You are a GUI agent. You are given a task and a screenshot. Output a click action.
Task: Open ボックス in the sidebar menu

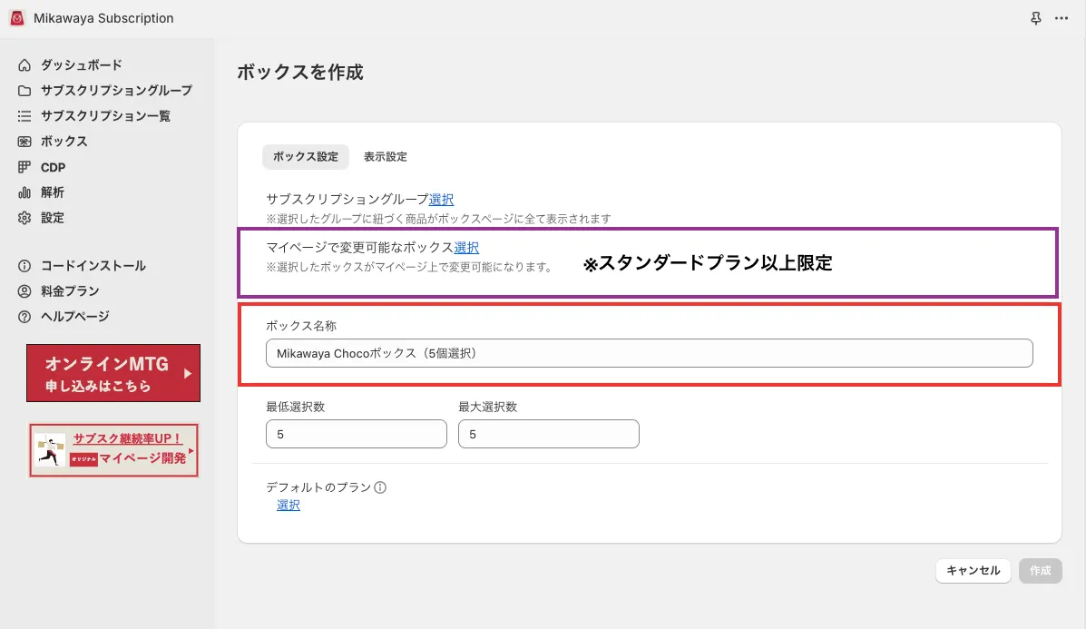tap(64, 142)
